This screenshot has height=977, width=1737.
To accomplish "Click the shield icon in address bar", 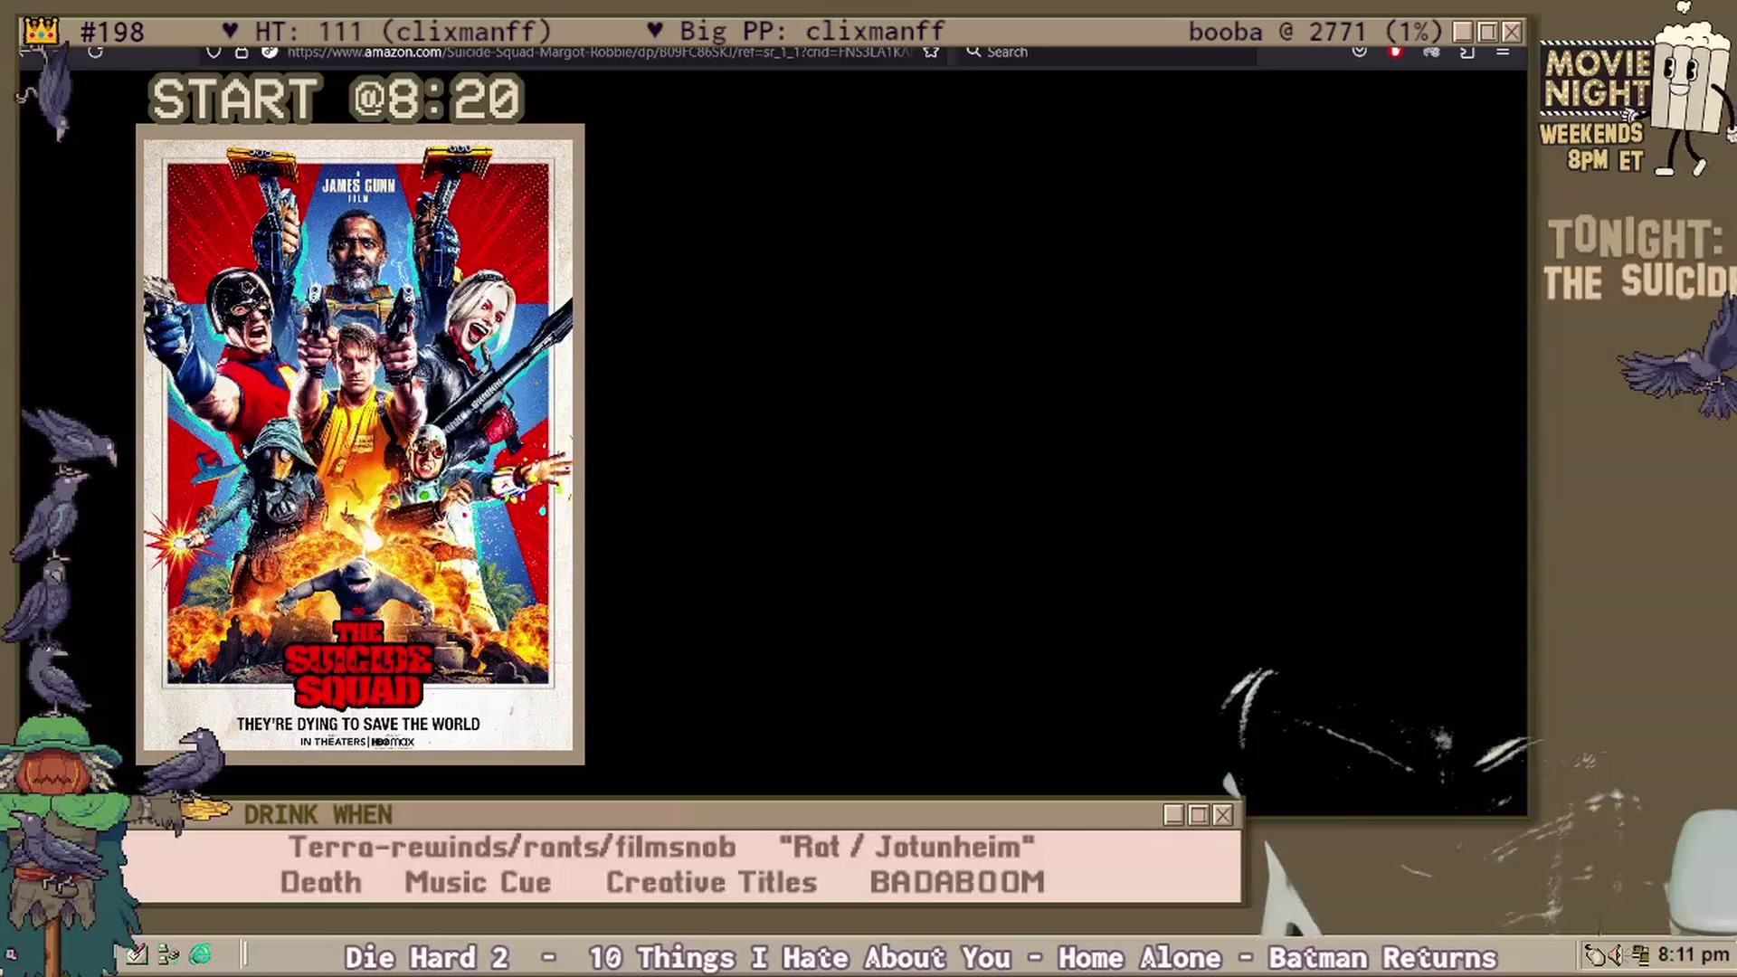I will [x=214, y=52].
